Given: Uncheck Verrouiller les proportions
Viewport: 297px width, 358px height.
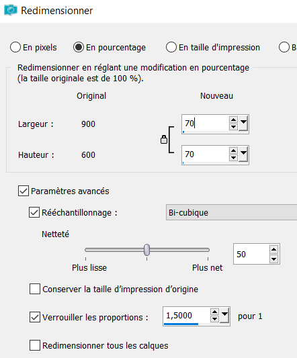Looking at the screenshot, I should click(35, 317).
